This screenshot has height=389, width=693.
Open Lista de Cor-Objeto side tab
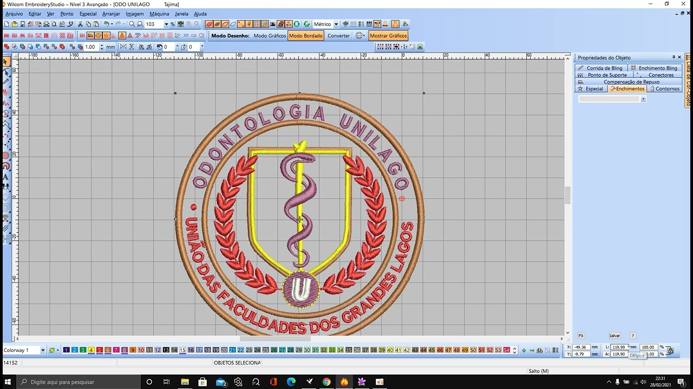pyautogui.click(x=688, y=80)
